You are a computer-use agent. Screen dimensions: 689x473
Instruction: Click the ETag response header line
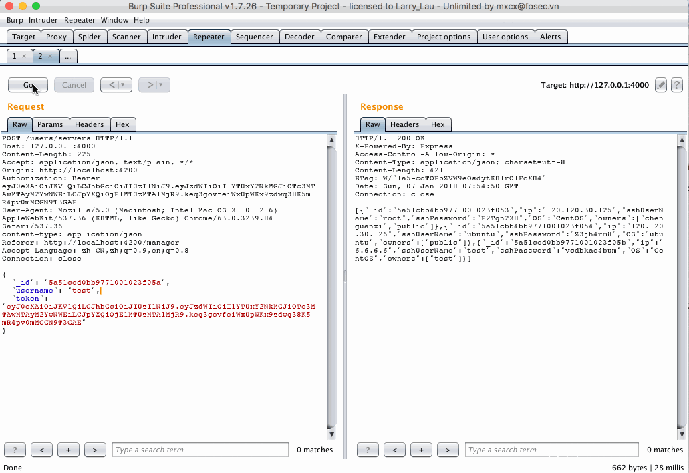[x=450, y=178]
